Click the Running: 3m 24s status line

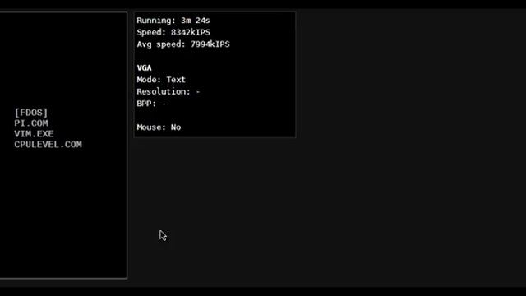173,21
